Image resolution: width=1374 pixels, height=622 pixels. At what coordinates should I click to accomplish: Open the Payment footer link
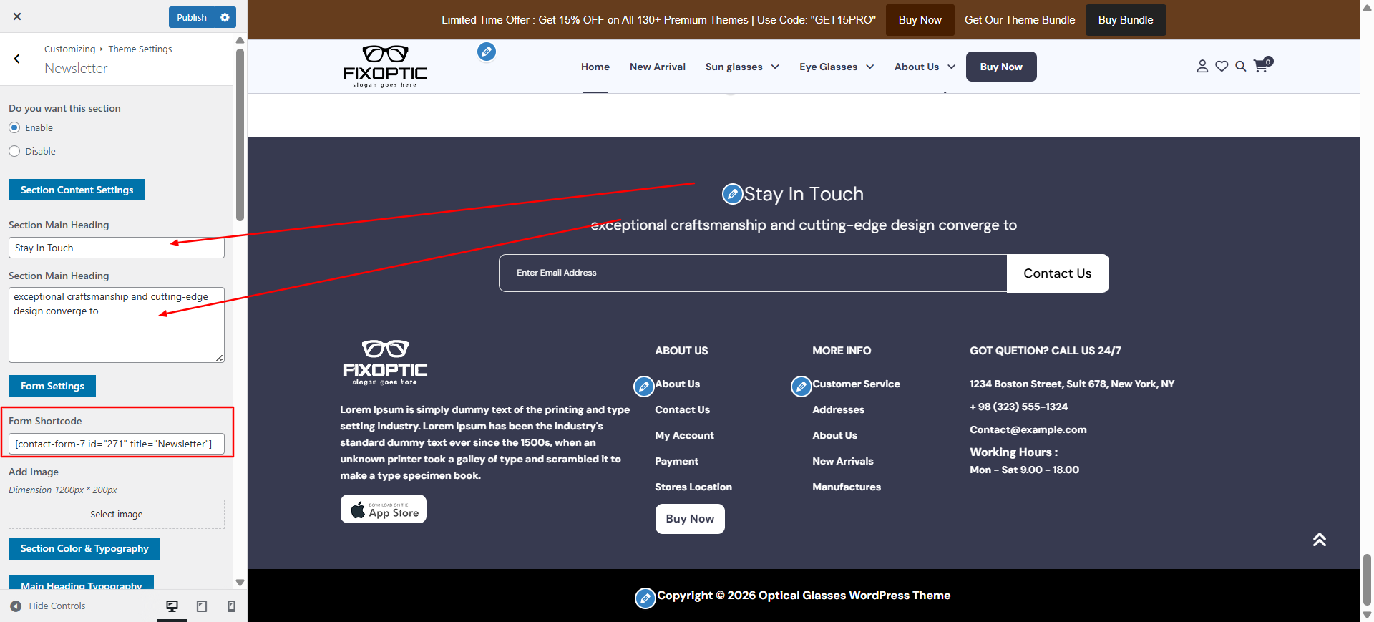676,461
